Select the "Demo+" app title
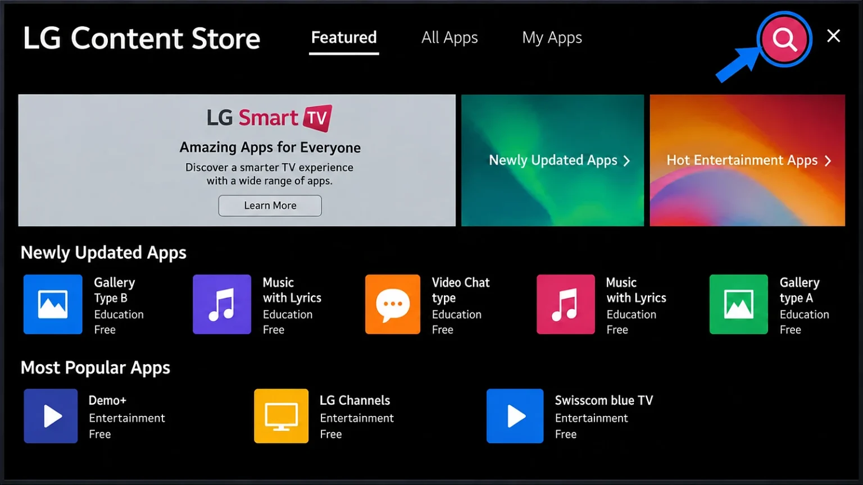This screenshot has height=485, width=863. [107, 400]
